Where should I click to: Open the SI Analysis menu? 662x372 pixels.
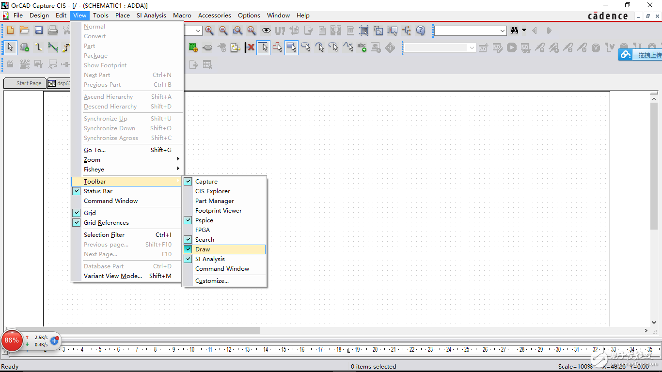coord(151,15)
